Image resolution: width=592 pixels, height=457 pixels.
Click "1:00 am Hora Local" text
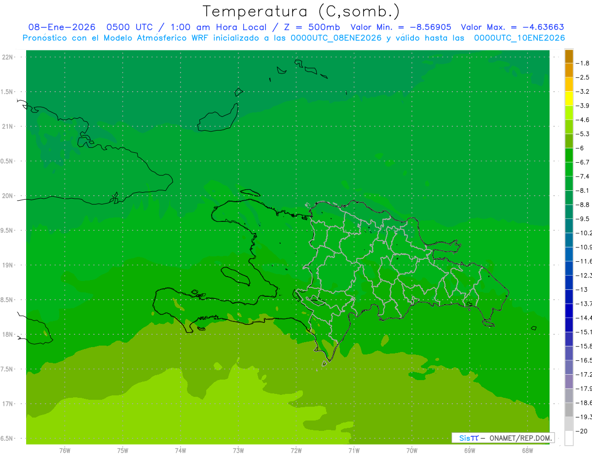pyautogui.click(x=218, y=27)
